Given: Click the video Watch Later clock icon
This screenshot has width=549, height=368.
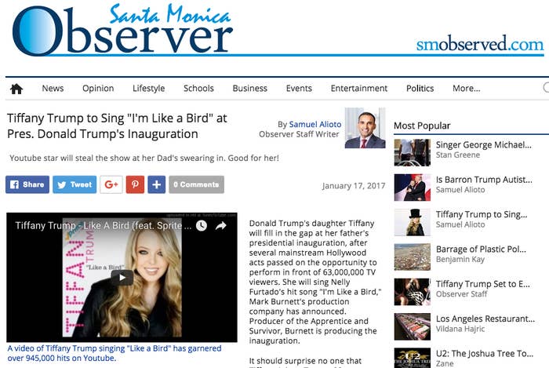Looking at the screenshot, I should (x=202, y=226).
